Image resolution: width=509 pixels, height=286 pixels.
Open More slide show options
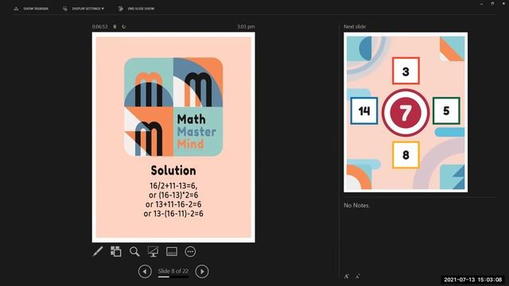tap(190, 252)
